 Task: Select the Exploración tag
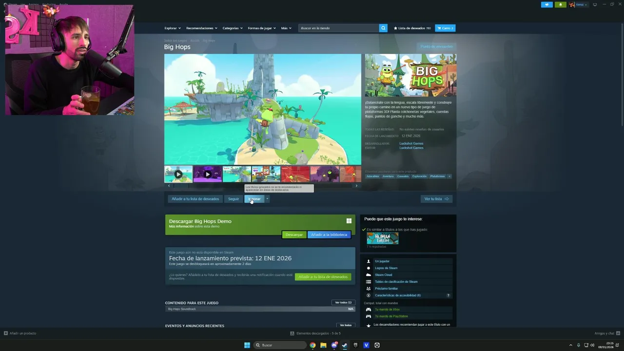coord(419,176)
